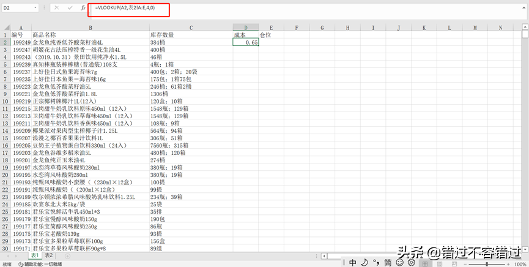Click horizontal scrollbar left arrow
This screenshot has width=529, height=267.
pyautogui.click(x=324, y=256)
